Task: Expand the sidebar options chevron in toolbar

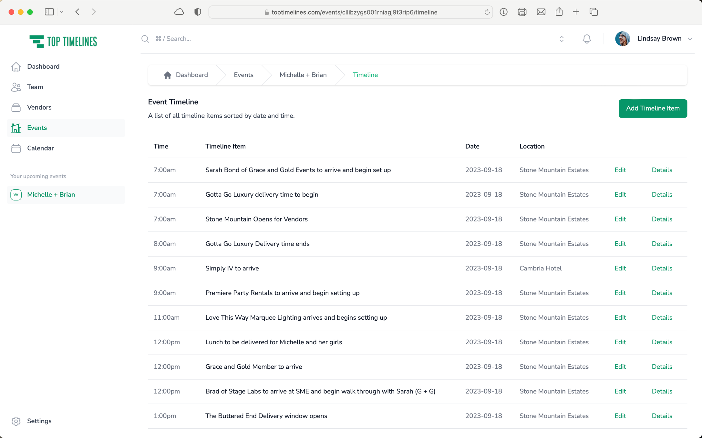Action: pyautogui.click(x=62, y=12)
